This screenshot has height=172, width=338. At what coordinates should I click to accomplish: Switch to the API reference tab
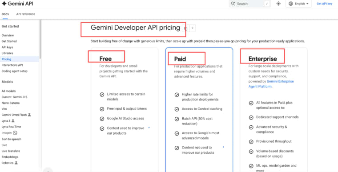tap(26, 14)
